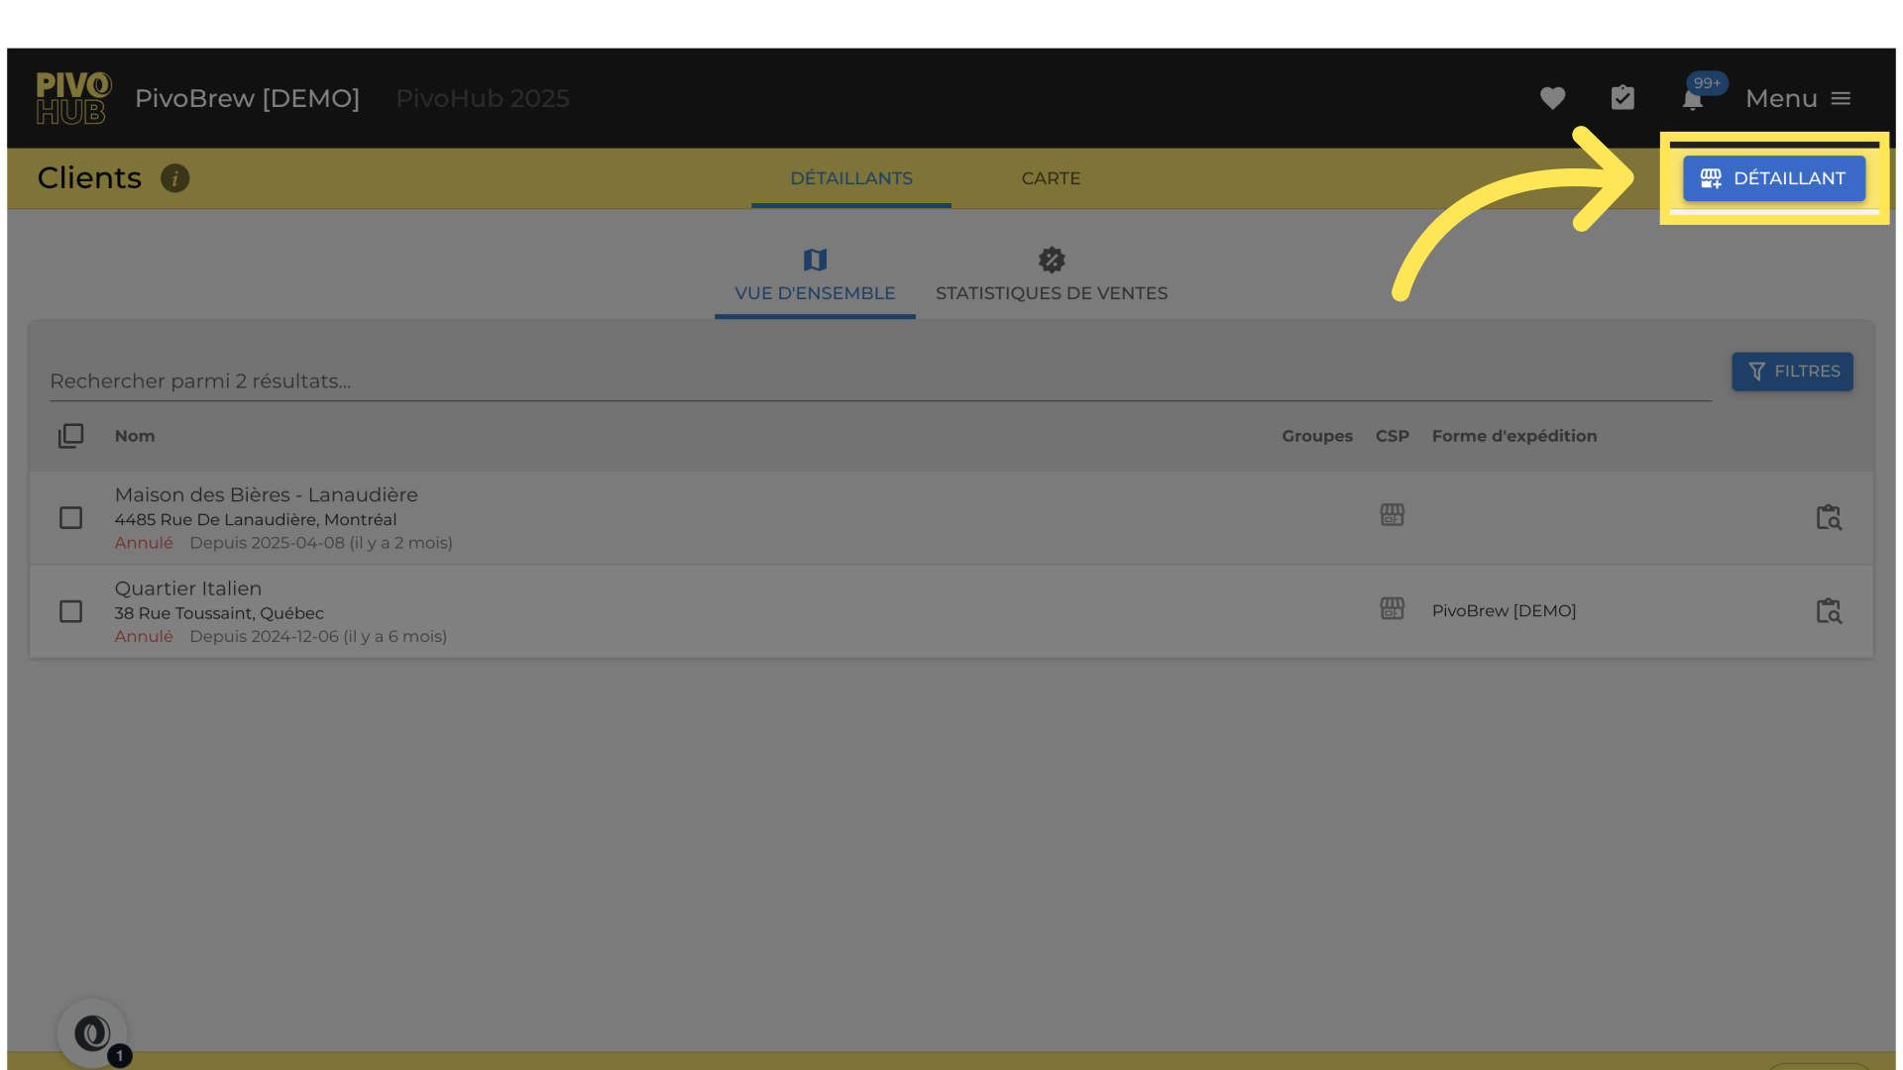1903x1070 pixels.
Task: Open the FILTRES filter panel
Action: [1792, 372]
